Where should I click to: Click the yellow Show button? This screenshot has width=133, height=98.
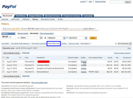(93, 38)
